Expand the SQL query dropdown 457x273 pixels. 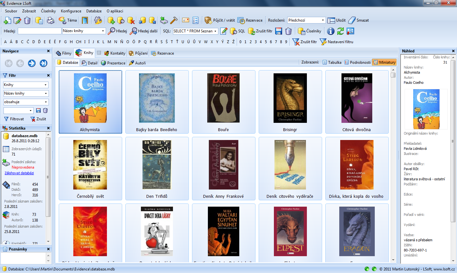click(x=215, y=31)
